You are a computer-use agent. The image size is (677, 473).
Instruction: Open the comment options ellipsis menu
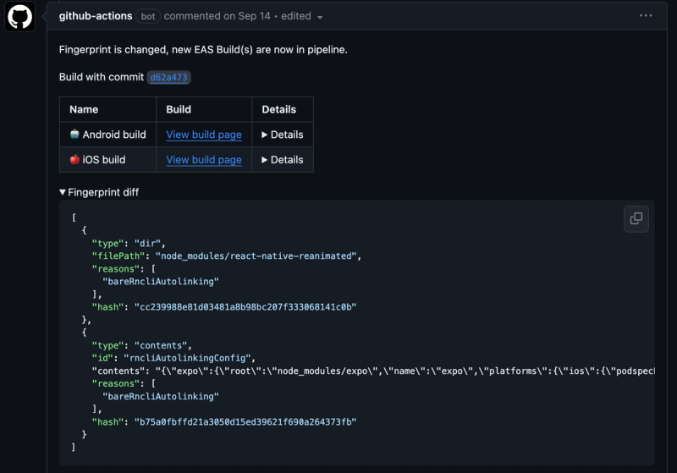coord(646,15)
